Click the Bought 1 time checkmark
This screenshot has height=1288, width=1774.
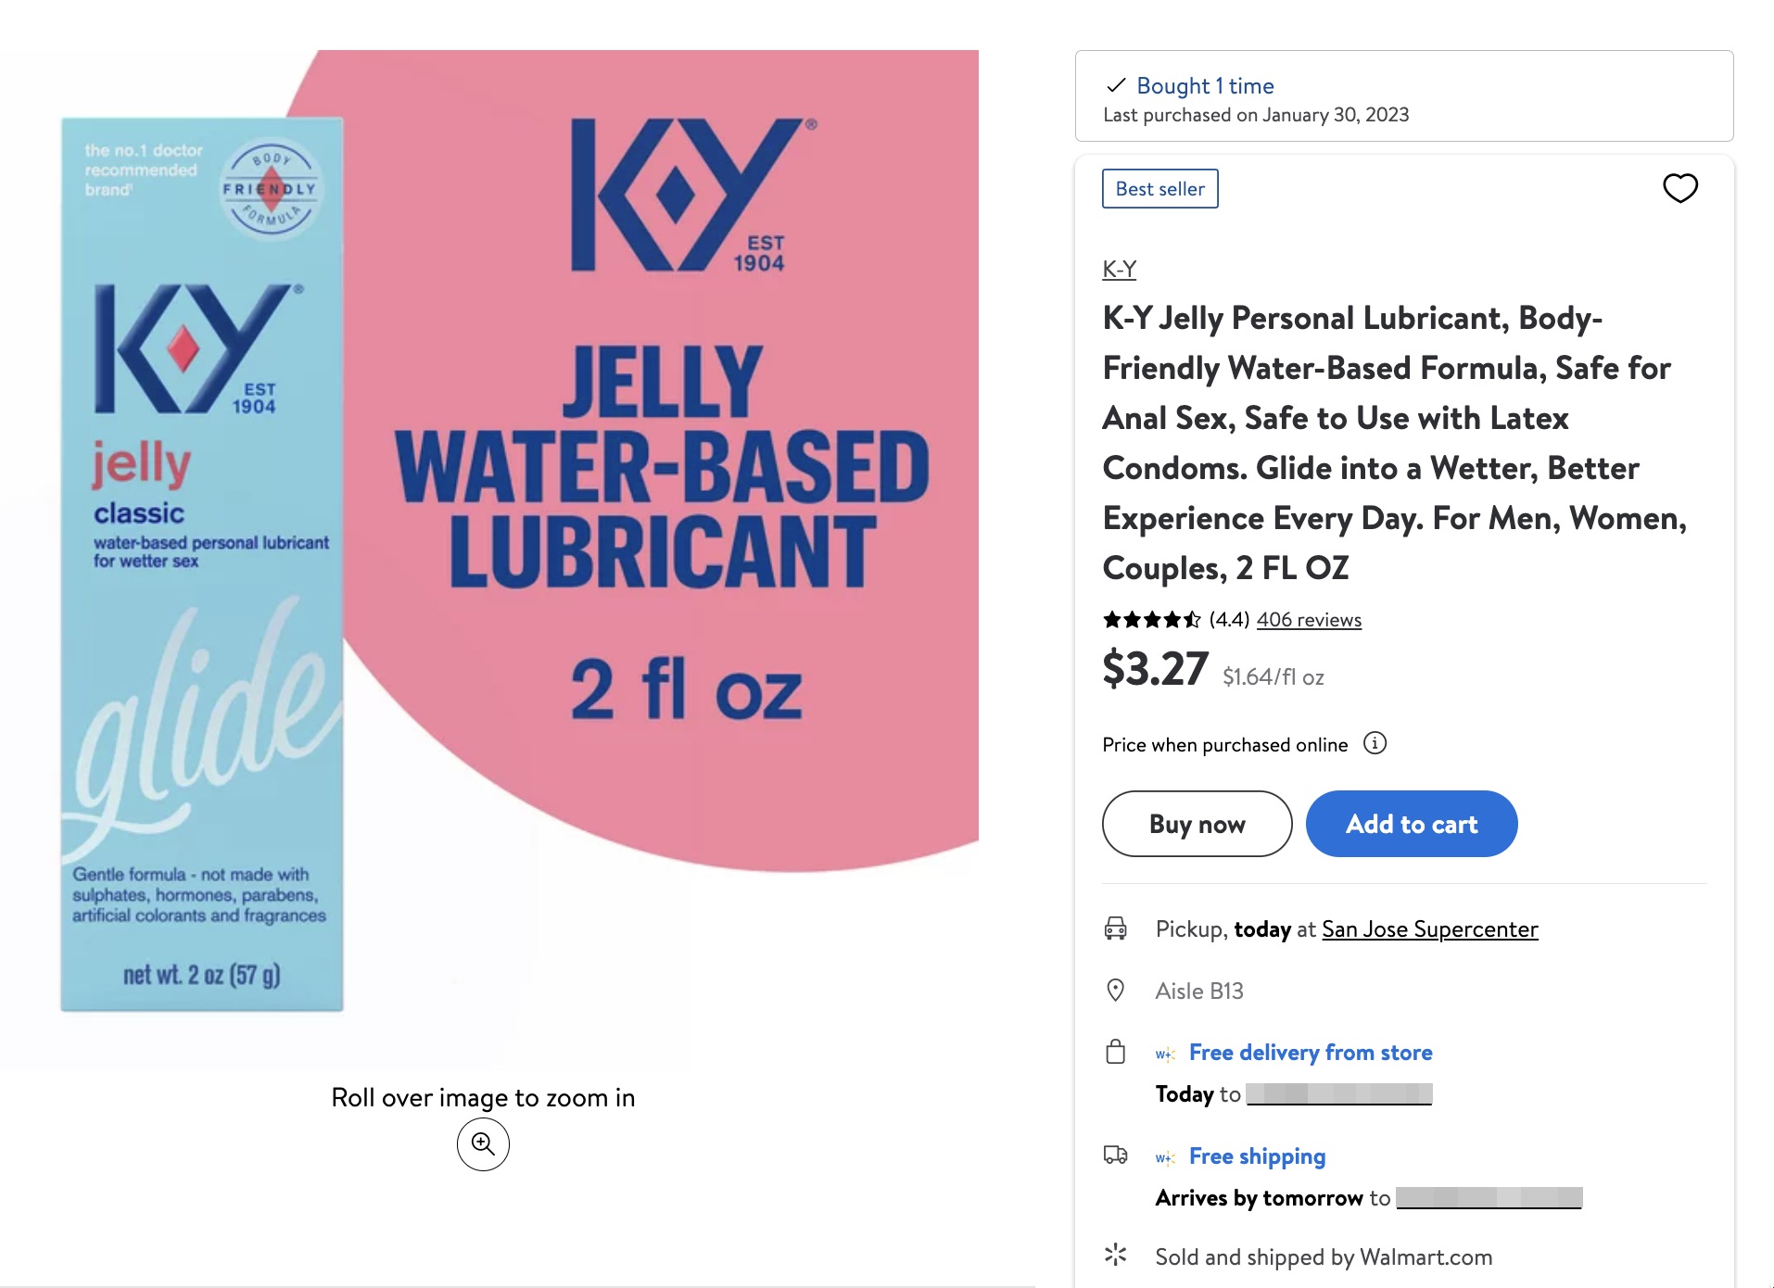click(x=1116, y=86)
